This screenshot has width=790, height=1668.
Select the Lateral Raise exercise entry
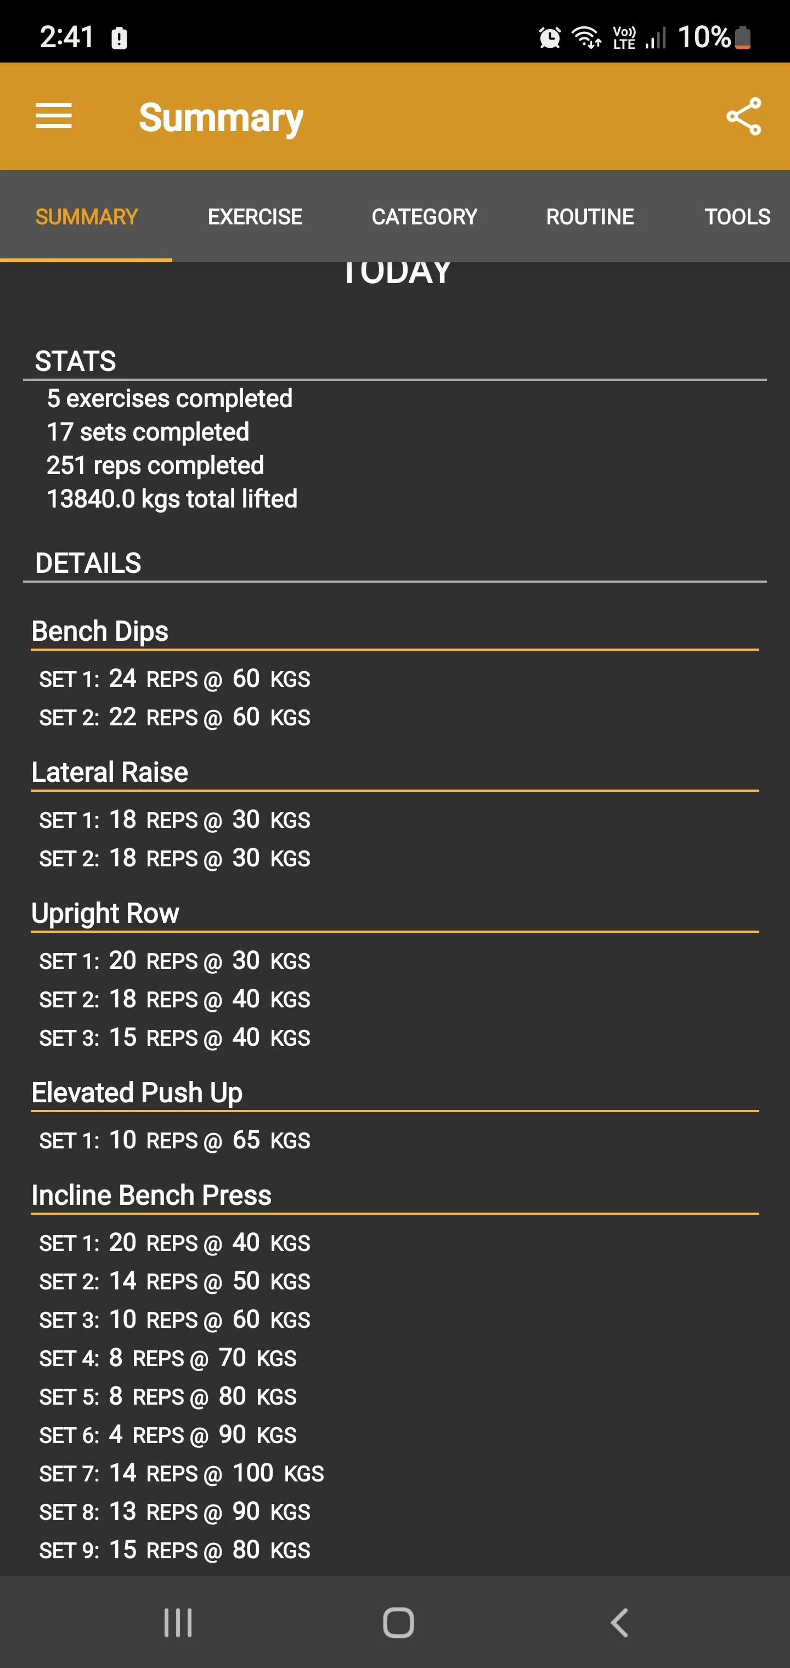(109, 771)
